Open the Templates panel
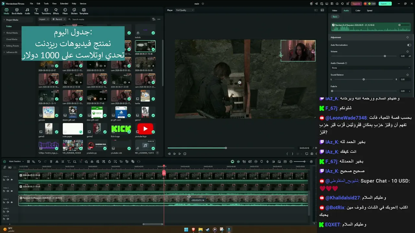The width and height of the screenshot is (415, 233). click(84, 11)
